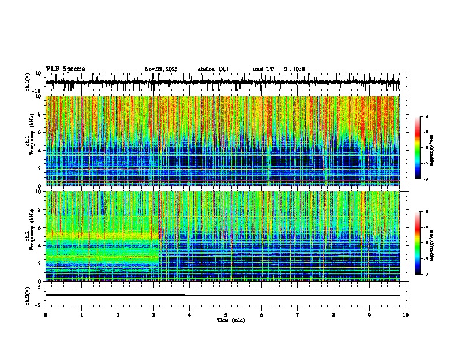
Task: Click the "9" tick on the Time axis
Action: [369, 315]
